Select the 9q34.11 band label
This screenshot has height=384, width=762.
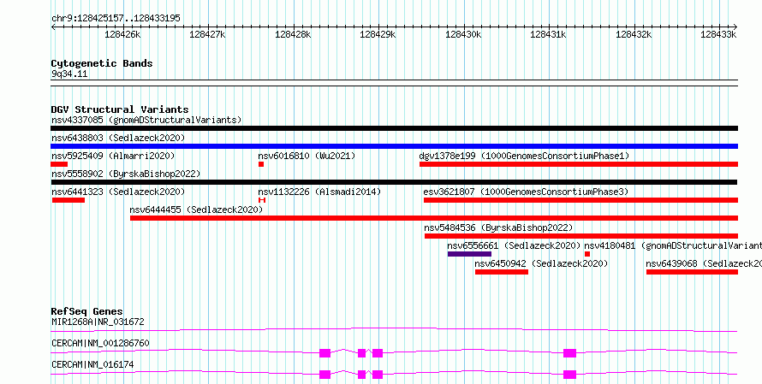click(x=69, y=74)
